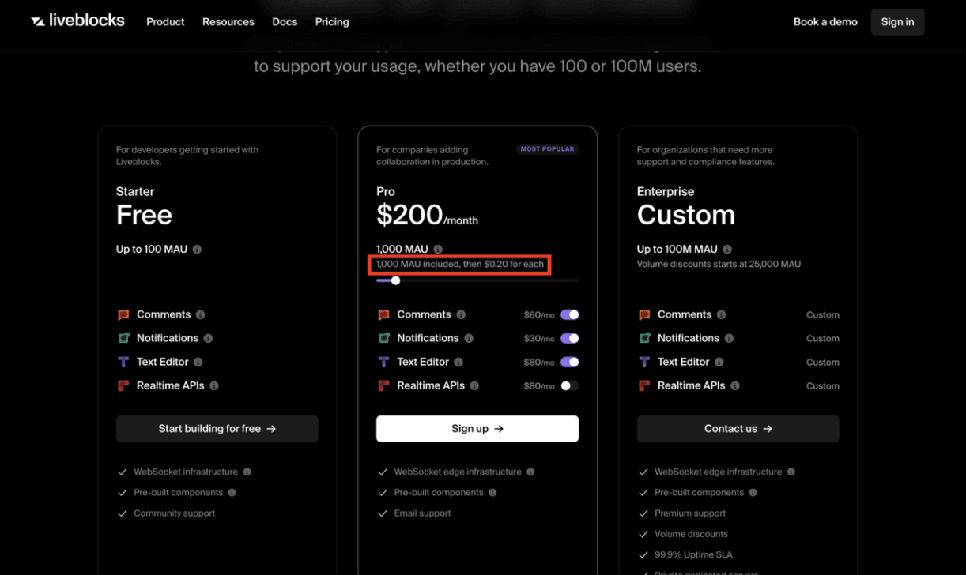This screenshot has height=575, width=966.
Task: Click info icon next to Pro Notifications
Action: click(x=469, y=339)
